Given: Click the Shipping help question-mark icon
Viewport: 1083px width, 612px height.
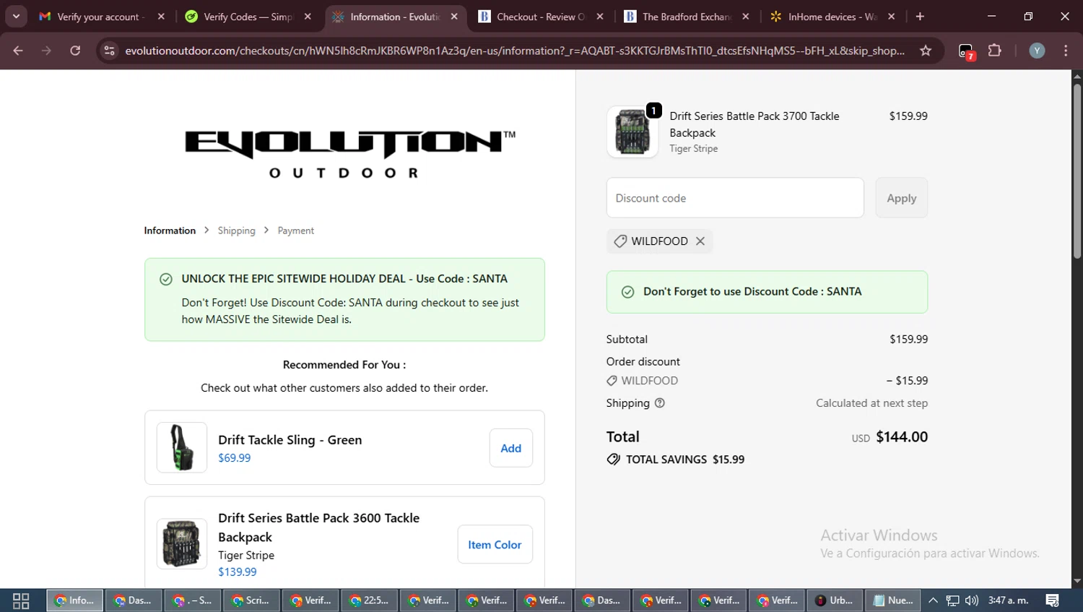Looking at the screenshot, I should coord(659,403).
